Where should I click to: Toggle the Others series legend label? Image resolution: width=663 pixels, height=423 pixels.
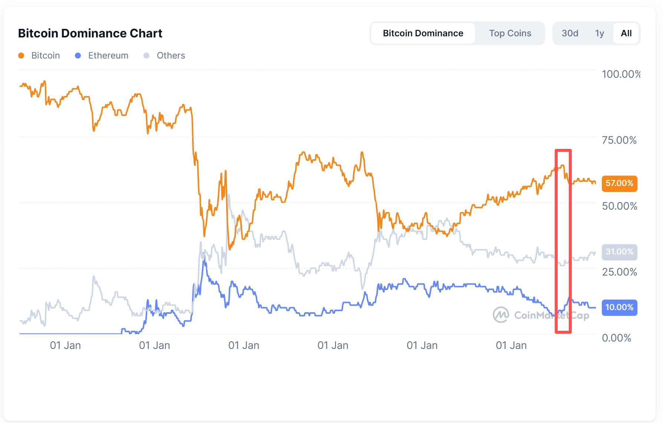point(171,56)
